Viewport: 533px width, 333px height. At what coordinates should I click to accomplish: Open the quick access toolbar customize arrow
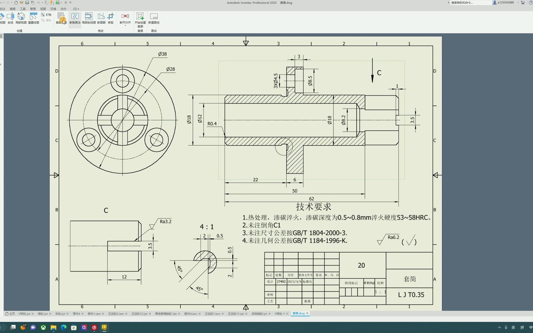pos(71,2)
